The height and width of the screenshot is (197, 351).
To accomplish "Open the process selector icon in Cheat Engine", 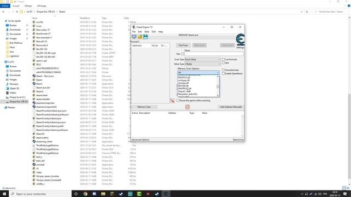I will tap(134, 37).
